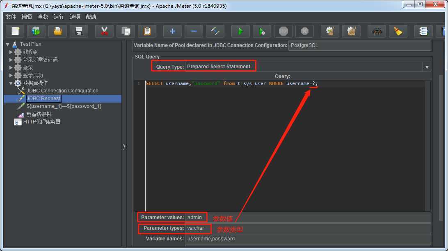Image resolution: width=448 pixels, height=251 pixels.
Task: Click the New test plan icon
Action: click(15, 31)
